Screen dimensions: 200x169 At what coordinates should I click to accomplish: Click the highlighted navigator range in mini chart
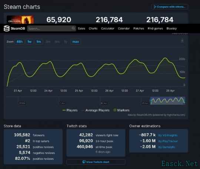(167, 101)
